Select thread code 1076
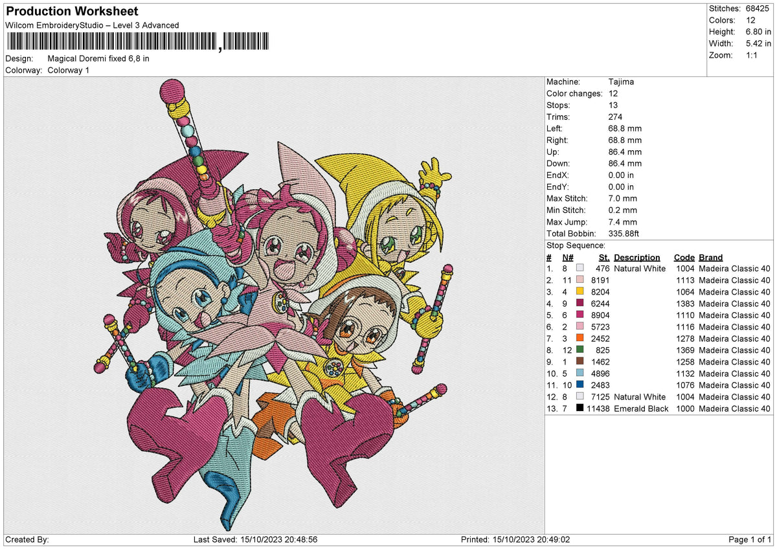Viewport: 777px width, 549px height. (685, 385)
